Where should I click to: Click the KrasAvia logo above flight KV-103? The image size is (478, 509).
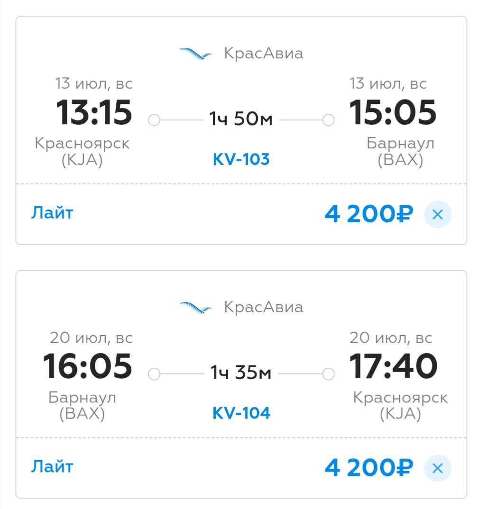[x=196, y=54]
